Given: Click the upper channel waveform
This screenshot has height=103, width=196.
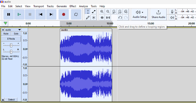Looking at the screenshot, I should 86,49.
